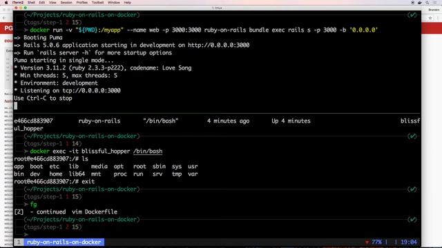Open the Profiles menu

click(82, 3)
